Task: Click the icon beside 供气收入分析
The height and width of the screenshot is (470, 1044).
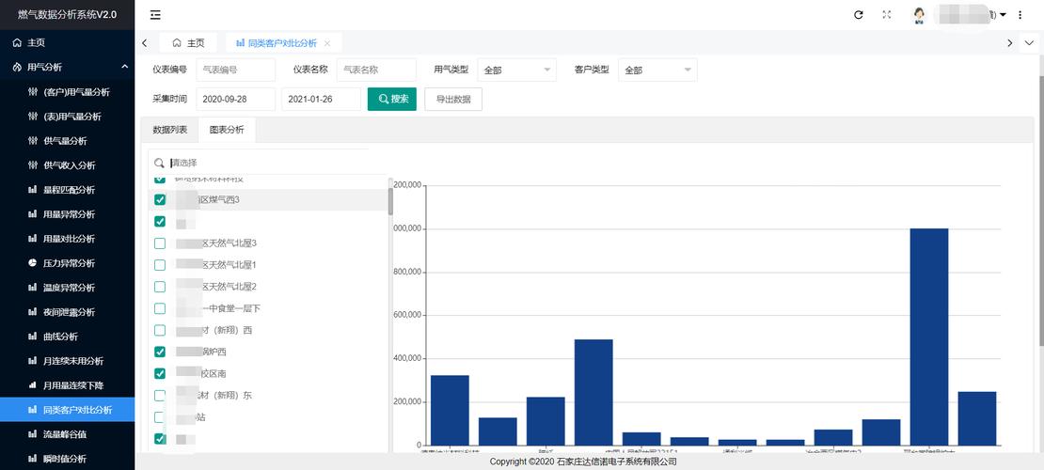Action: (32, 165)
